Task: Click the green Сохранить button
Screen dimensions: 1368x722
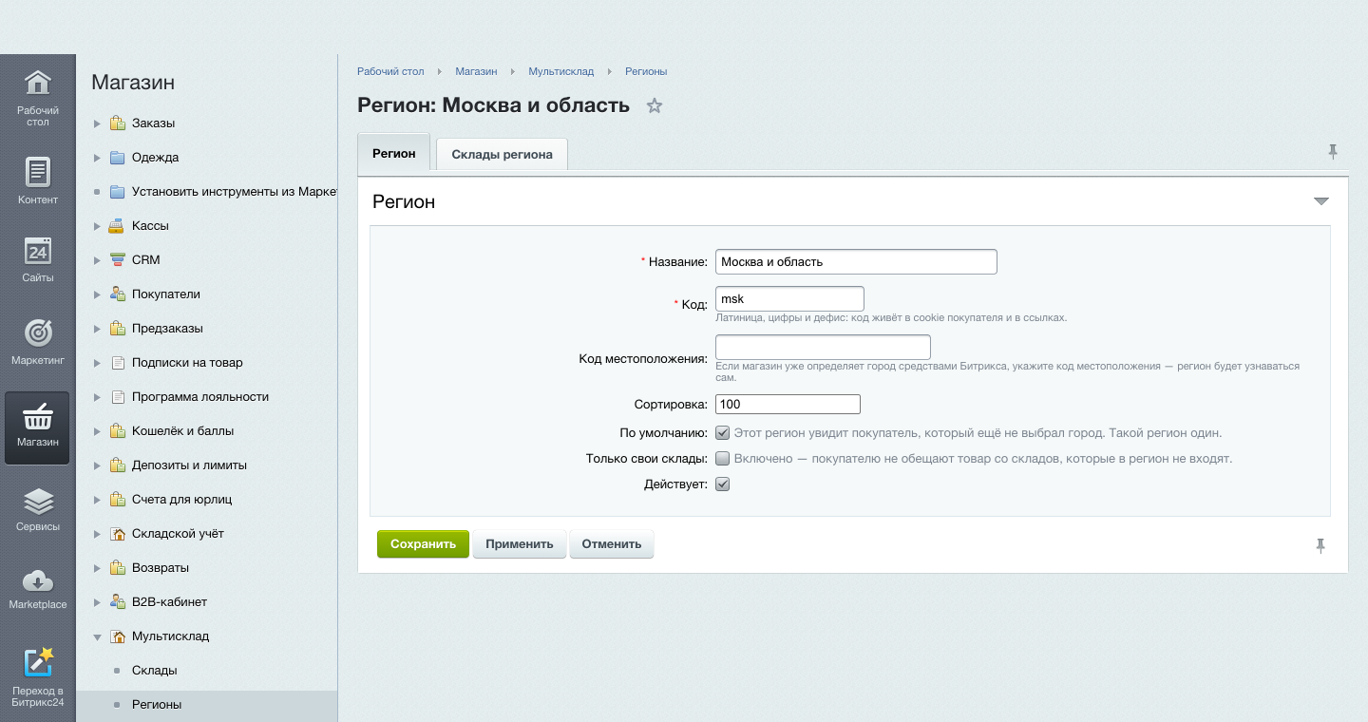Action: click(423, 544)
